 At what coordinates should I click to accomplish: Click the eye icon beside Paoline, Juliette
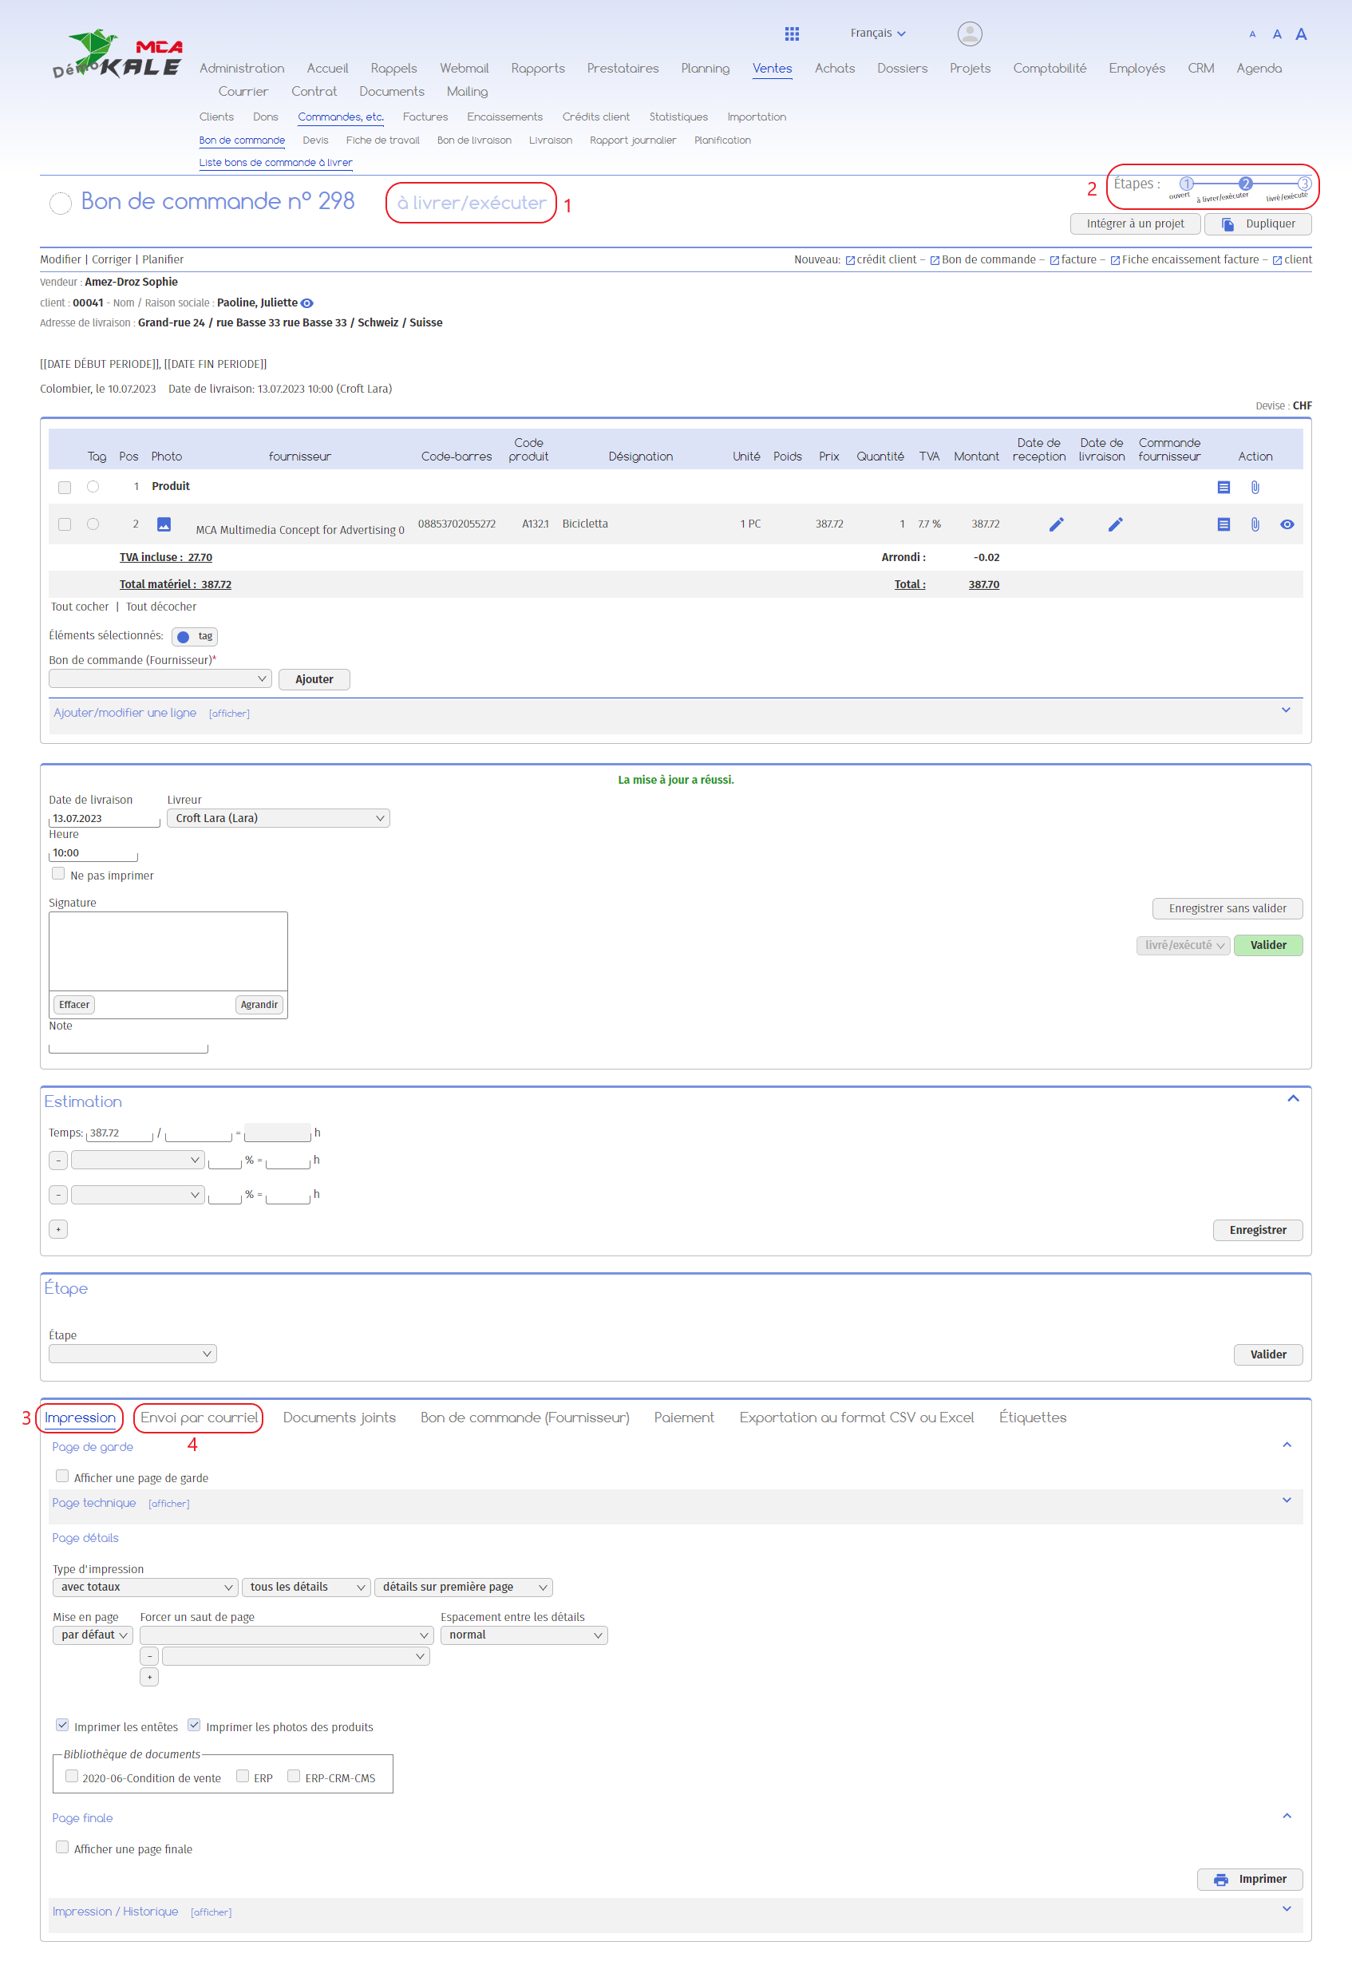click(307, 302)
